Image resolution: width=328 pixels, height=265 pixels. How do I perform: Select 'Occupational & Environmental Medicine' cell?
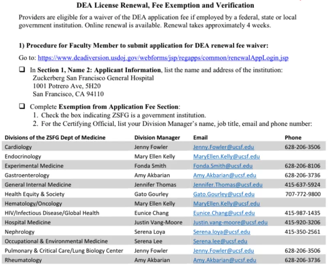coord(56,241)
